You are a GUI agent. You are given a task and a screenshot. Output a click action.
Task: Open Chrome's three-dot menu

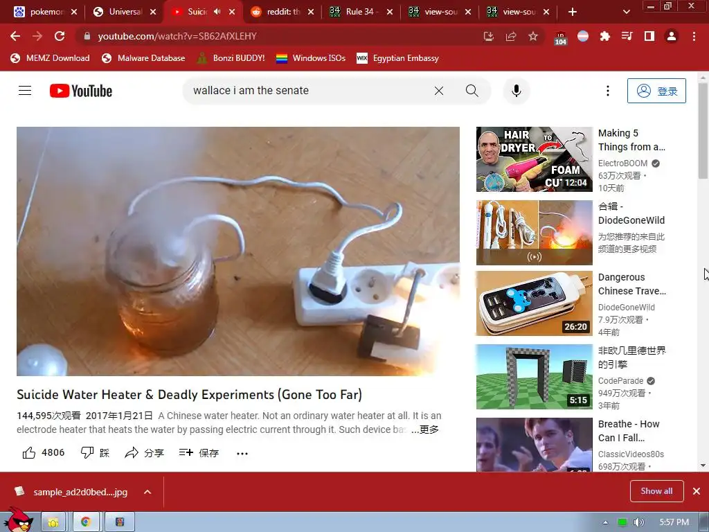pos(694,36)
